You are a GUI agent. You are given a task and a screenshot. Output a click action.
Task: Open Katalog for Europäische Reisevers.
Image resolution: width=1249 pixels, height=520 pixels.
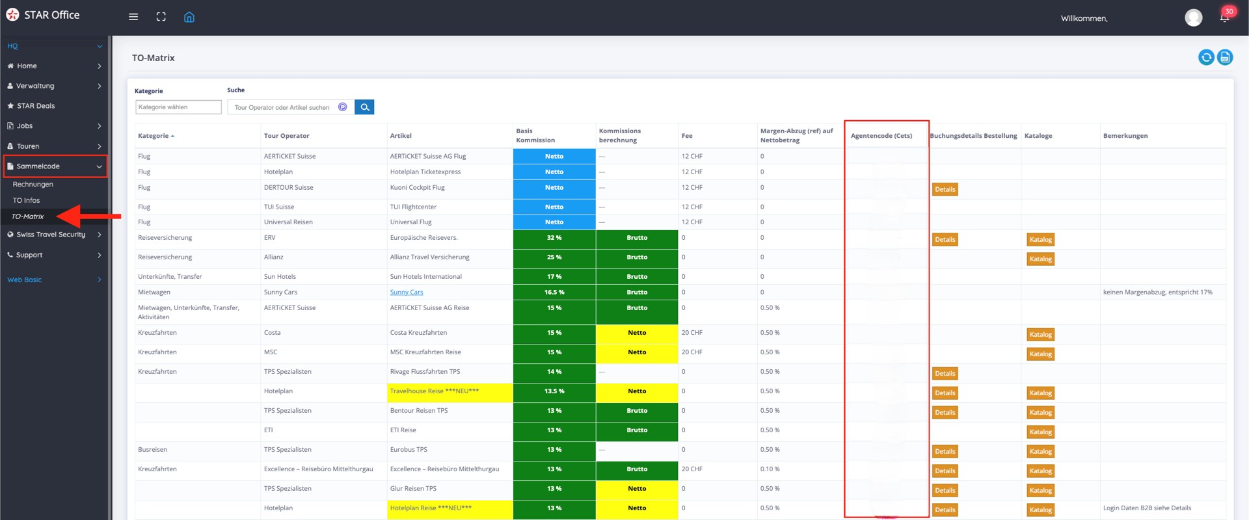click(1040, 239)
